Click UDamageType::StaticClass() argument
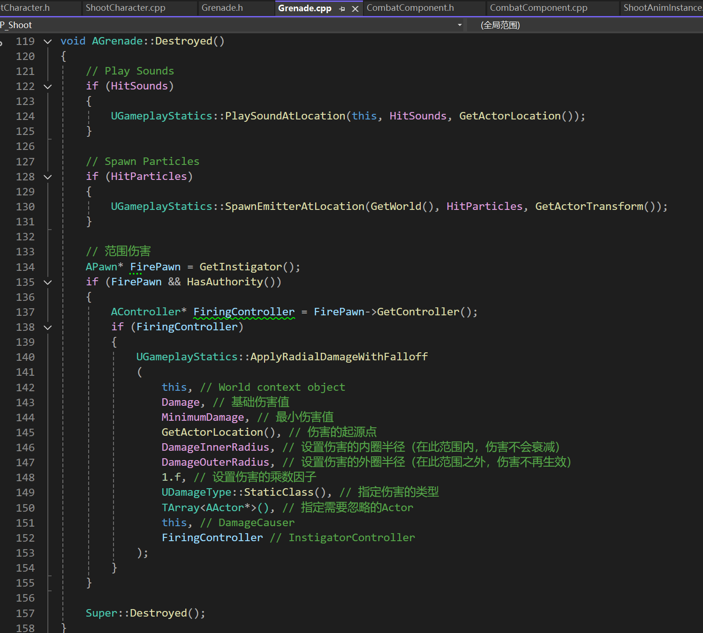Viewport: 703px width, 633px height. [243, 492]
